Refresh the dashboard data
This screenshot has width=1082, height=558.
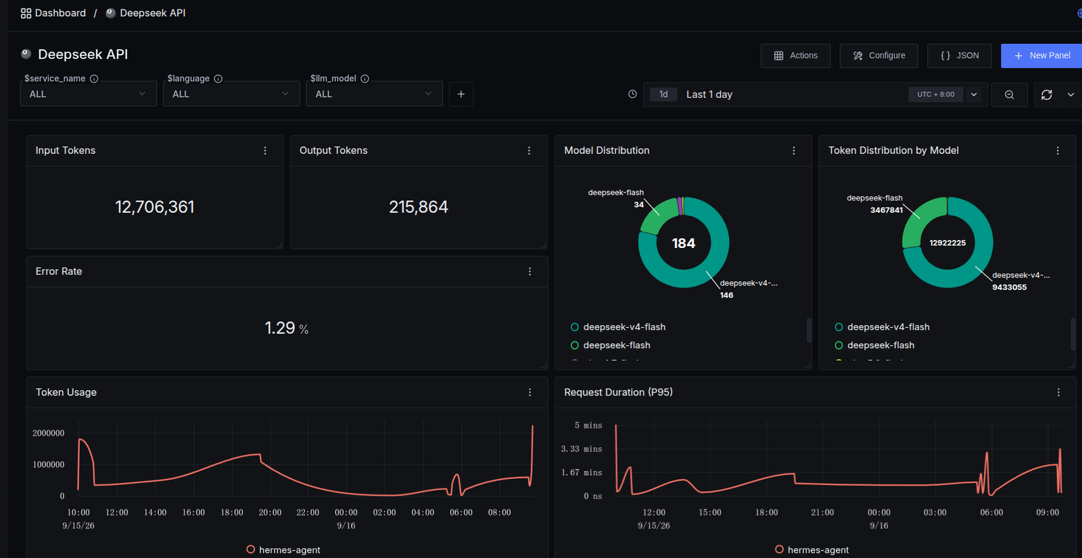click(x=1047, y=95)
